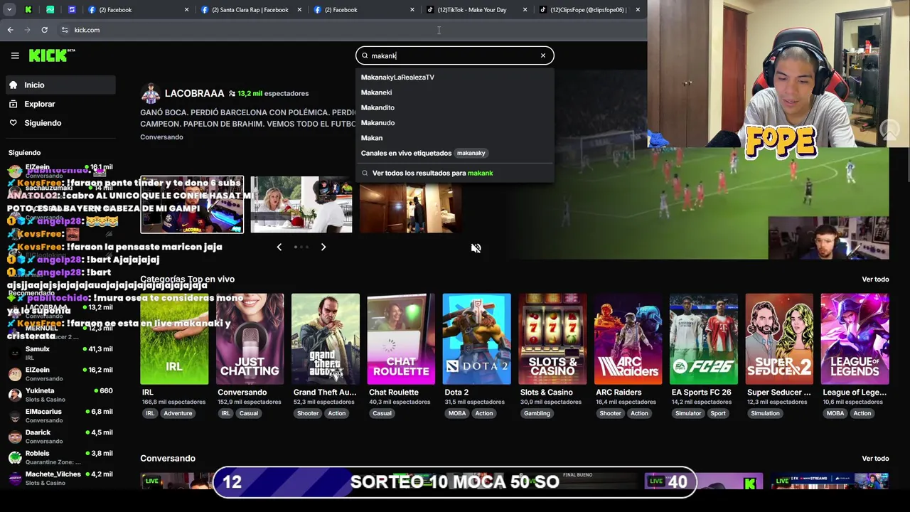
Task: Open the ARC Raiders category card
Action: coord(628,339)
